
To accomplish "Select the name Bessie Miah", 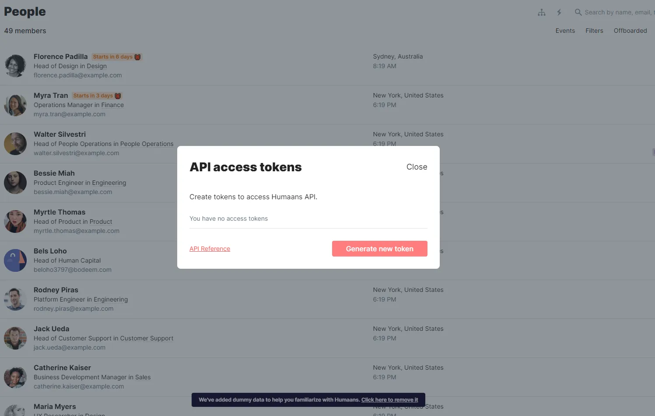I will click(54, 173).
